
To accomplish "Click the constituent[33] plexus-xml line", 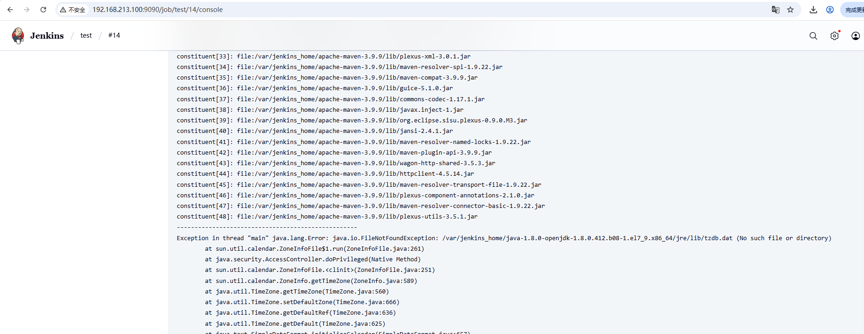I will pos(323,56).
